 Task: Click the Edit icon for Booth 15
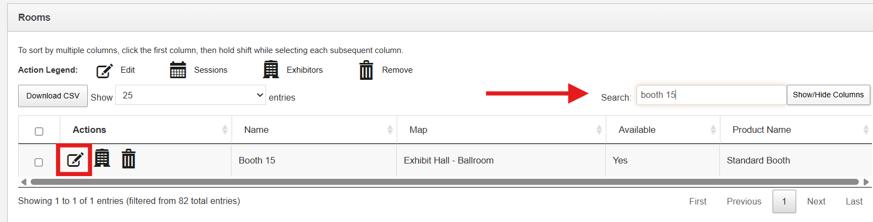coord(75,160)
